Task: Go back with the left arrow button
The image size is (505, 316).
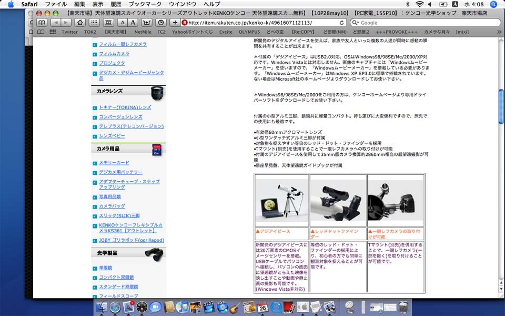Action: click(56, 23)
